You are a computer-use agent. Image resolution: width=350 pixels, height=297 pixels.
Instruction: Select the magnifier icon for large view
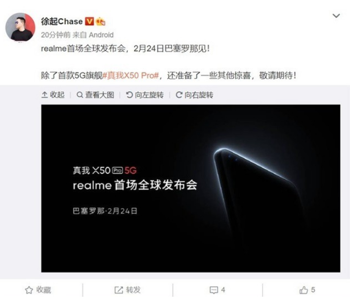click(x=80, y=95)
